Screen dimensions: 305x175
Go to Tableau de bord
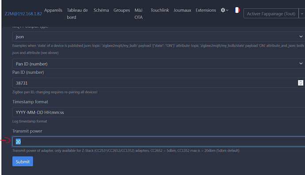click(x=77, y=14)
